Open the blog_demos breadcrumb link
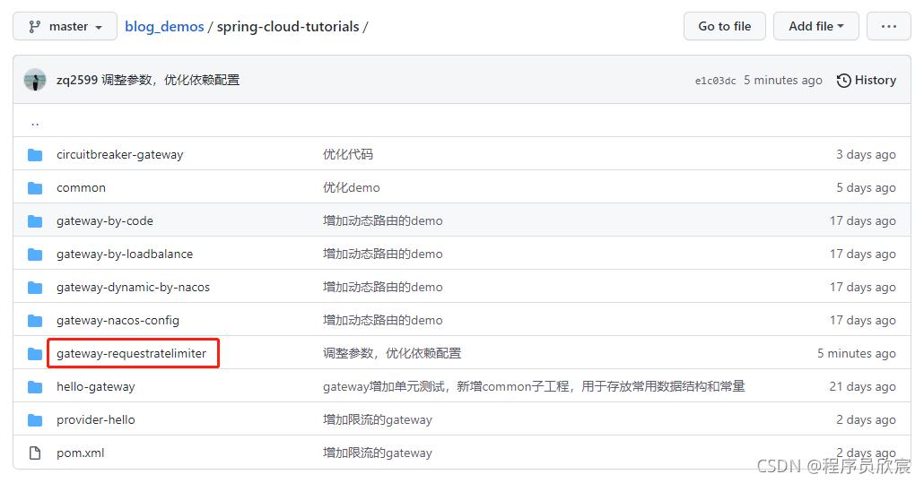Image resolution: width=924 pixels, height=483 pixels. coord(164,26)
